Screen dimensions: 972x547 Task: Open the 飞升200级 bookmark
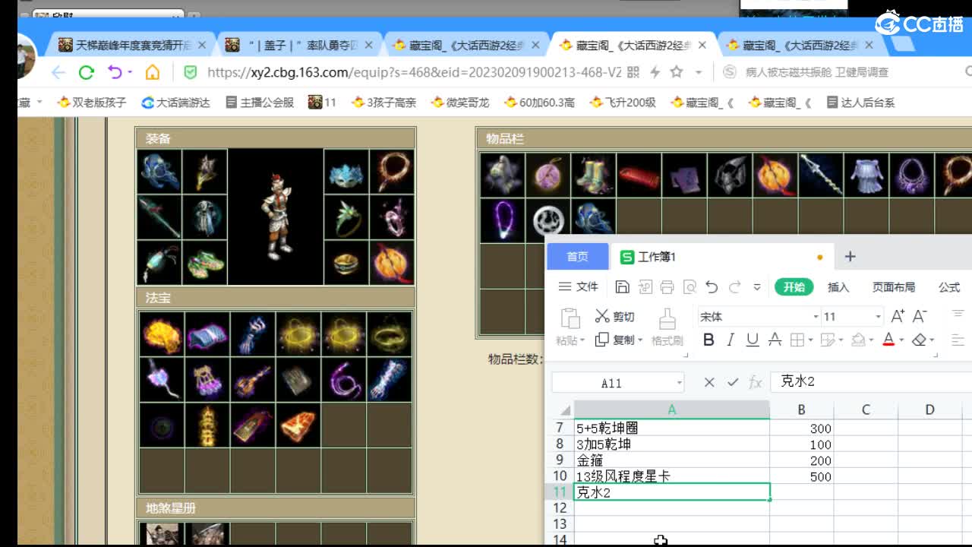[x=623, y=103]
